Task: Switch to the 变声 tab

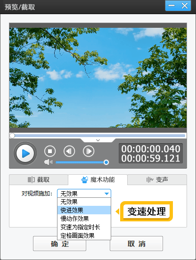Action: click(157, 179)
